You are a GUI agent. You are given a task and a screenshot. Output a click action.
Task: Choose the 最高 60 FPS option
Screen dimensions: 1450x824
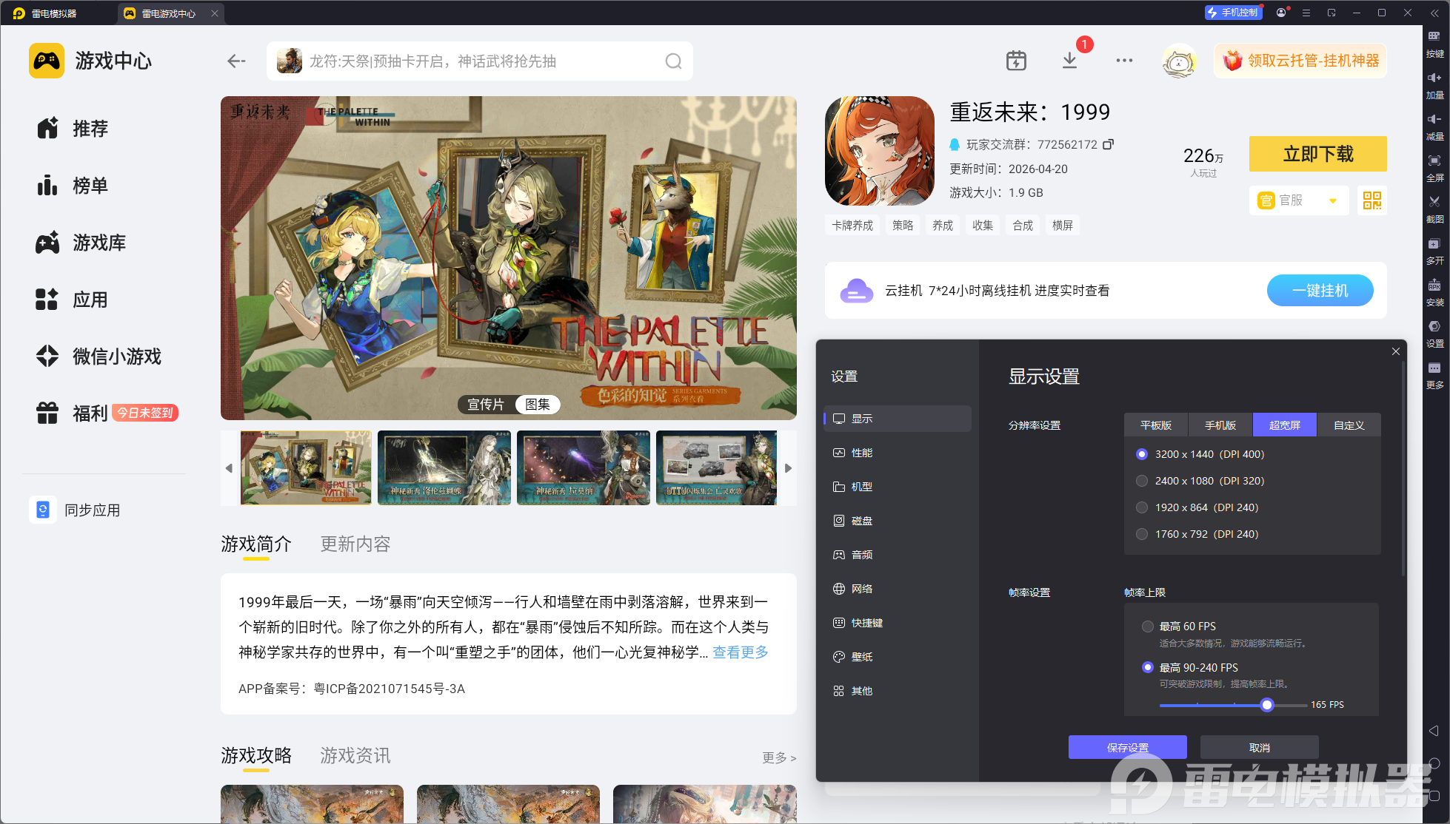1148,627
